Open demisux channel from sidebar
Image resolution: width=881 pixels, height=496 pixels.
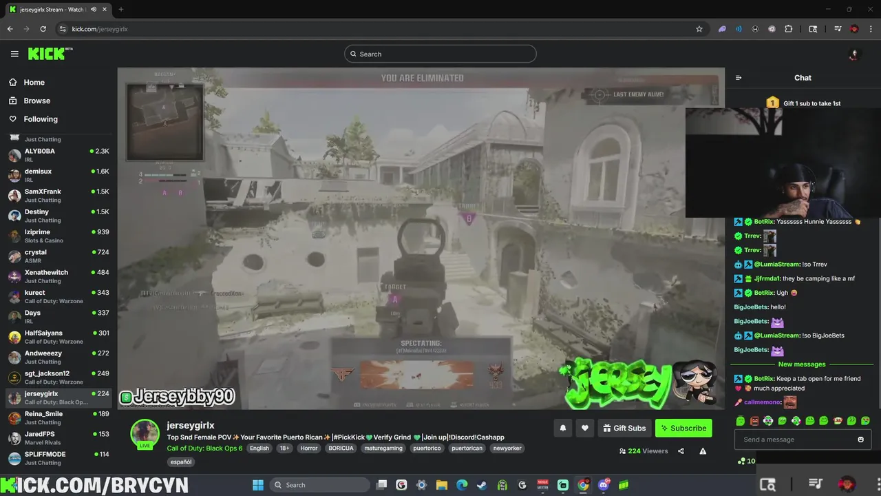click(59, 175)
